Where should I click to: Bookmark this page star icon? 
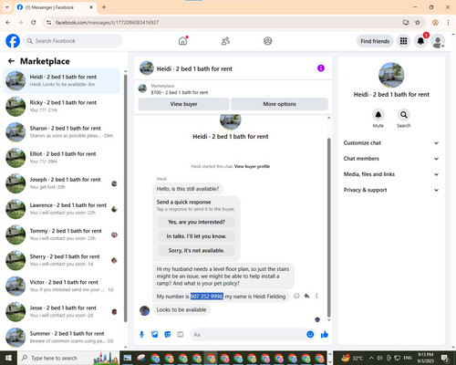[418, 22]
